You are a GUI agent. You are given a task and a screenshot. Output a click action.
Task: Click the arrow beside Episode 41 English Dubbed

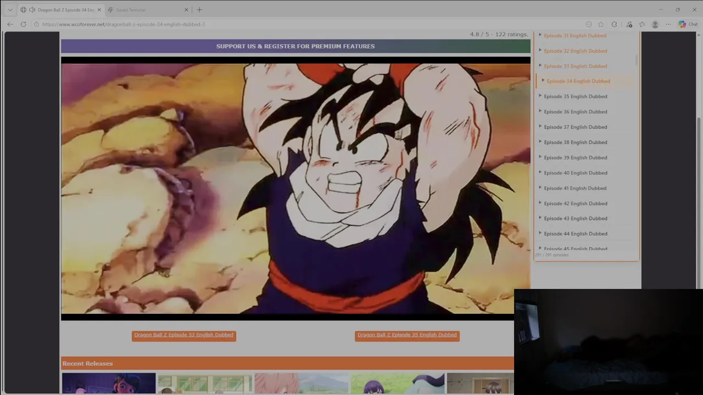coord(540,188)
